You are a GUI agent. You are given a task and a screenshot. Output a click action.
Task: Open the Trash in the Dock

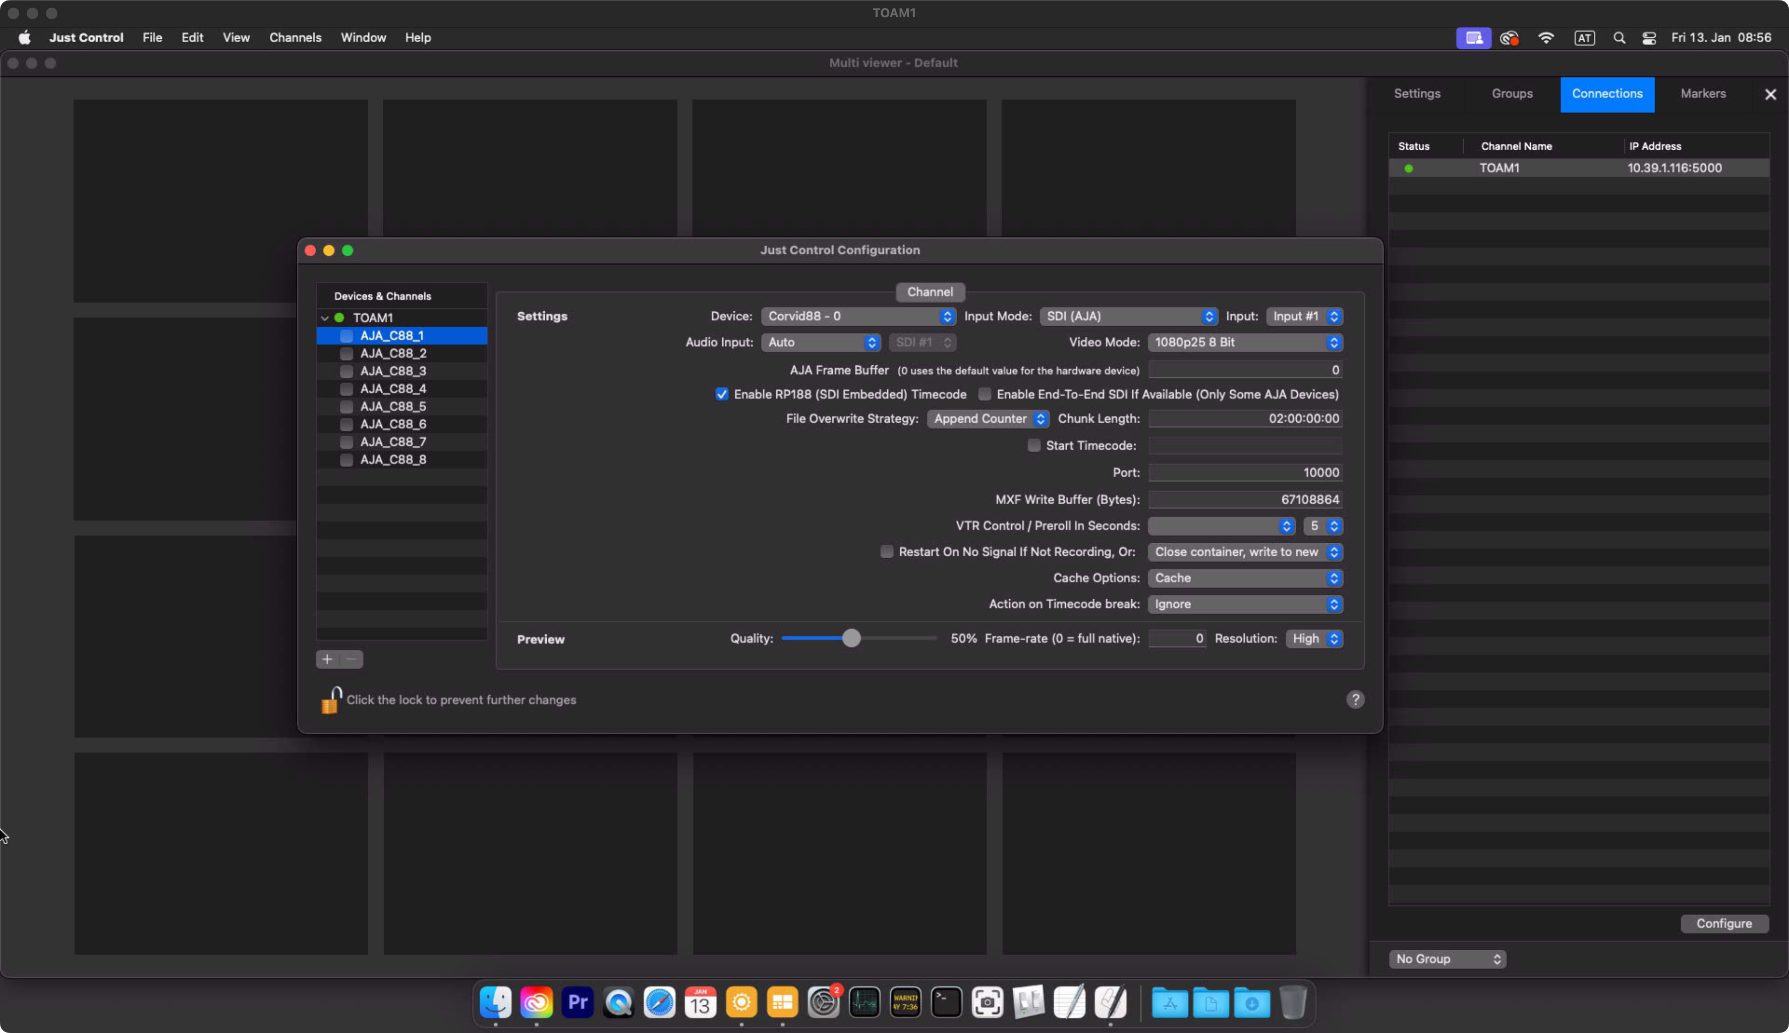pyautogui.click(x=1293, y=1002)
